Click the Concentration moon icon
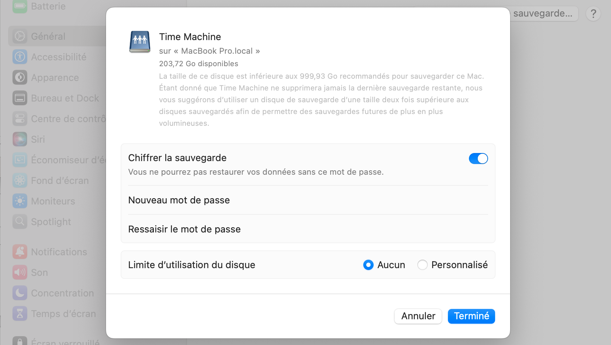This screenshot has height=345, width=611. [20, 293]
